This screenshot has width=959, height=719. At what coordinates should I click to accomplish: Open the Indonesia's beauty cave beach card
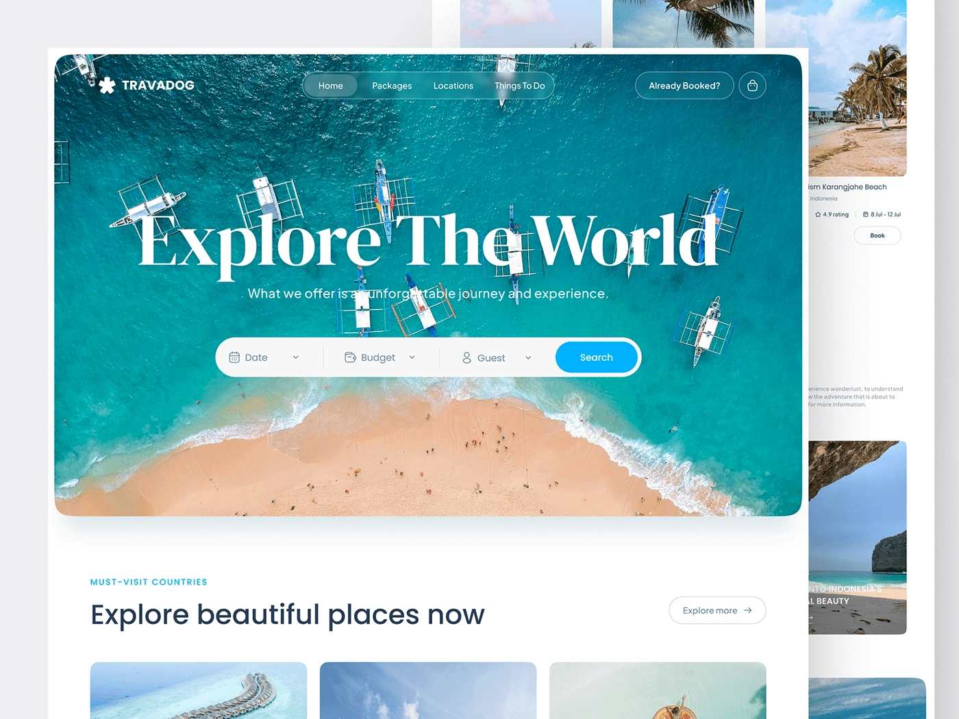(x=858, y=538)
